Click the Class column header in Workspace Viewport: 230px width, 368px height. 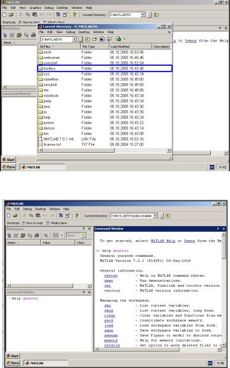tap(83, 243)
